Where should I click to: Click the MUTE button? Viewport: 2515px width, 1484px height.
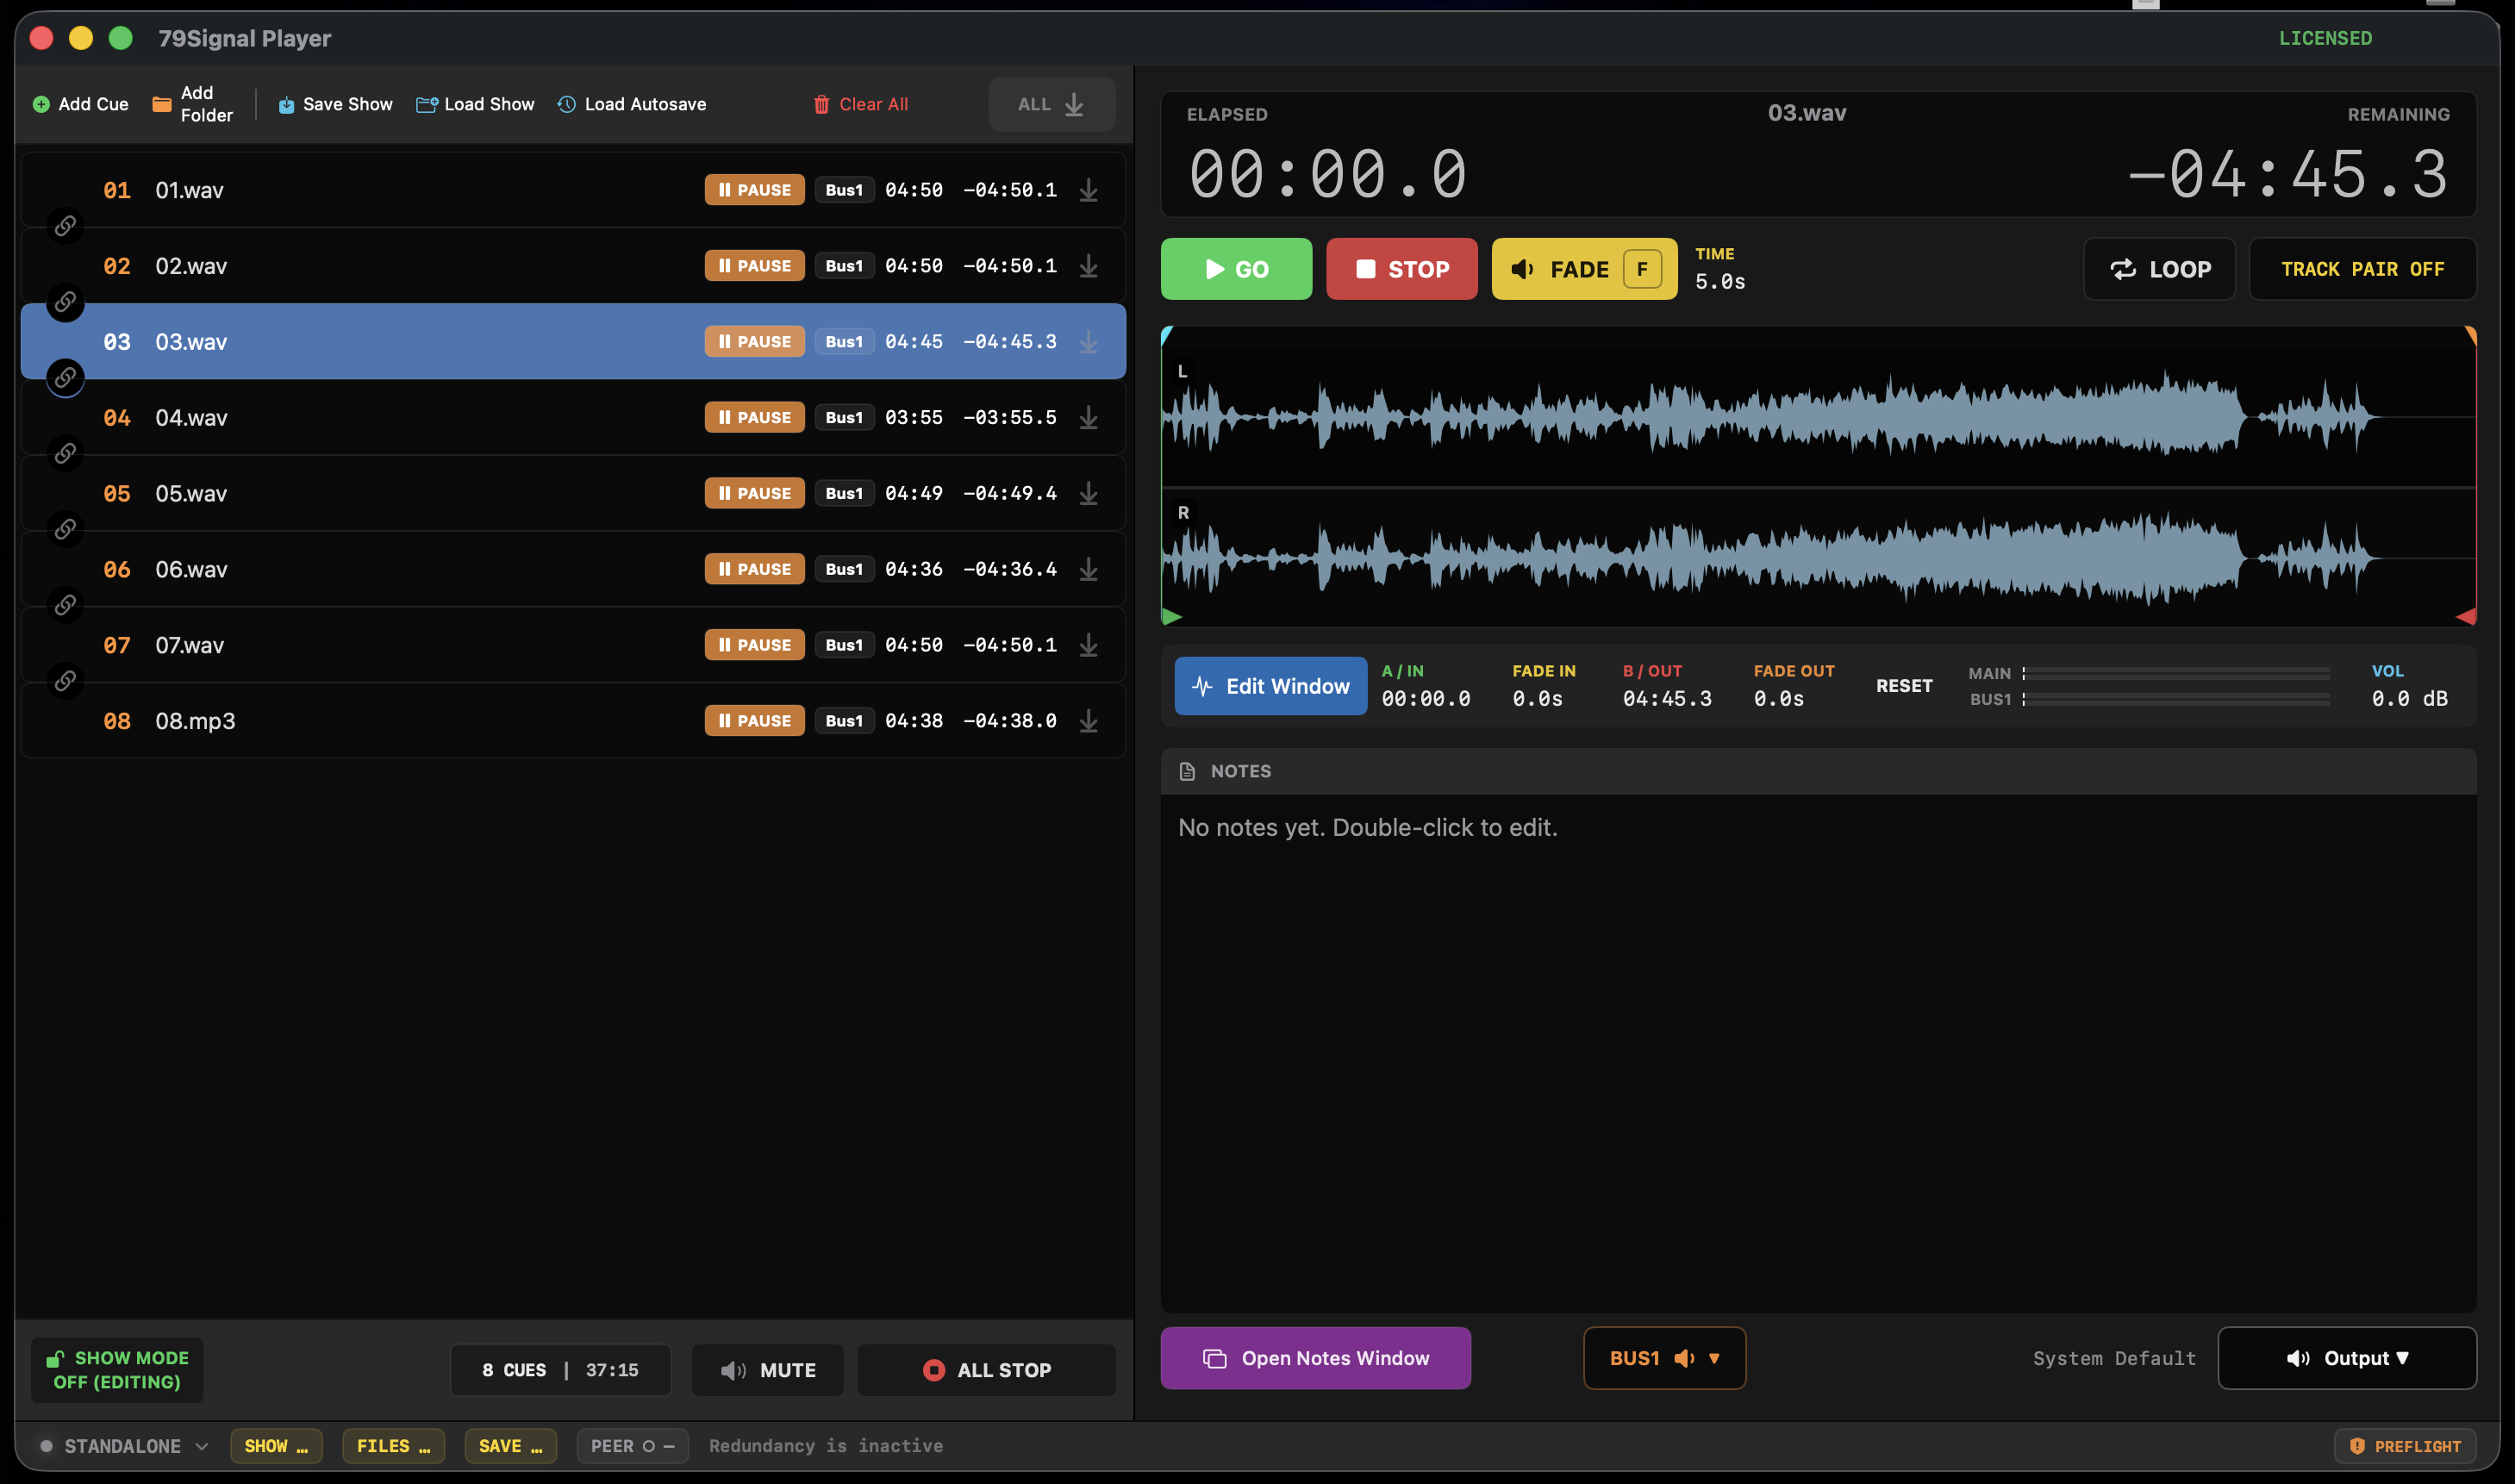pos(767,1370)
